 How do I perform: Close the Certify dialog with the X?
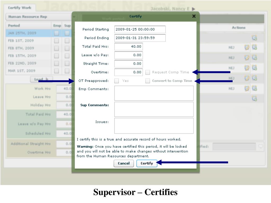click(194, 16)
